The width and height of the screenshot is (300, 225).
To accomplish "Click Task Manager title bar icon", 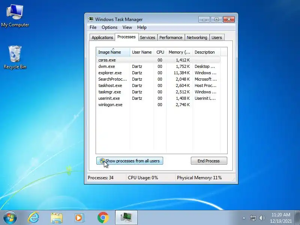I will click(x=91, y=19).
